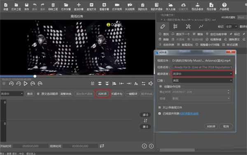Screen dimensions: 247x155
Task: Click 首尾添加 tool
Action: click(x=185, y=45)
